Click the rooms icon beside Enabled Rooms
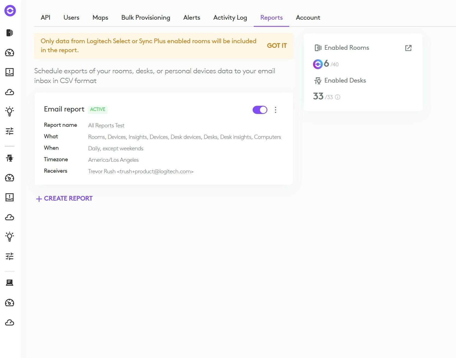This screenshot has height=358, width=456. pyautogui.click(x=318, y=48)
